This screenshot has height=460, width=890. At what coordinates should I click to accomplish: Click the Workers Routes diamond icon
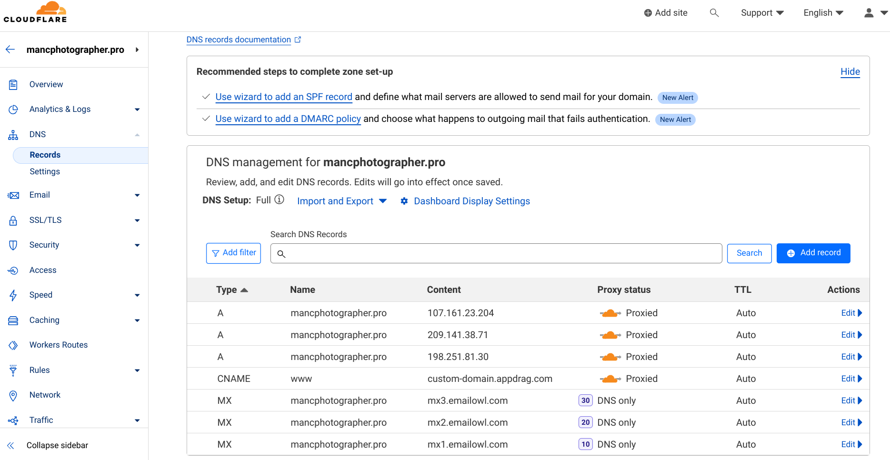(x=13, y=345)
